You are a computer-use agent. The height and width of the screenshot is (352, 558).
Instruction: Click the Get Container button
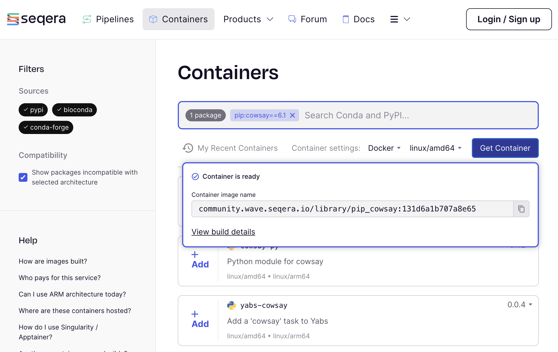pos(505,148)
